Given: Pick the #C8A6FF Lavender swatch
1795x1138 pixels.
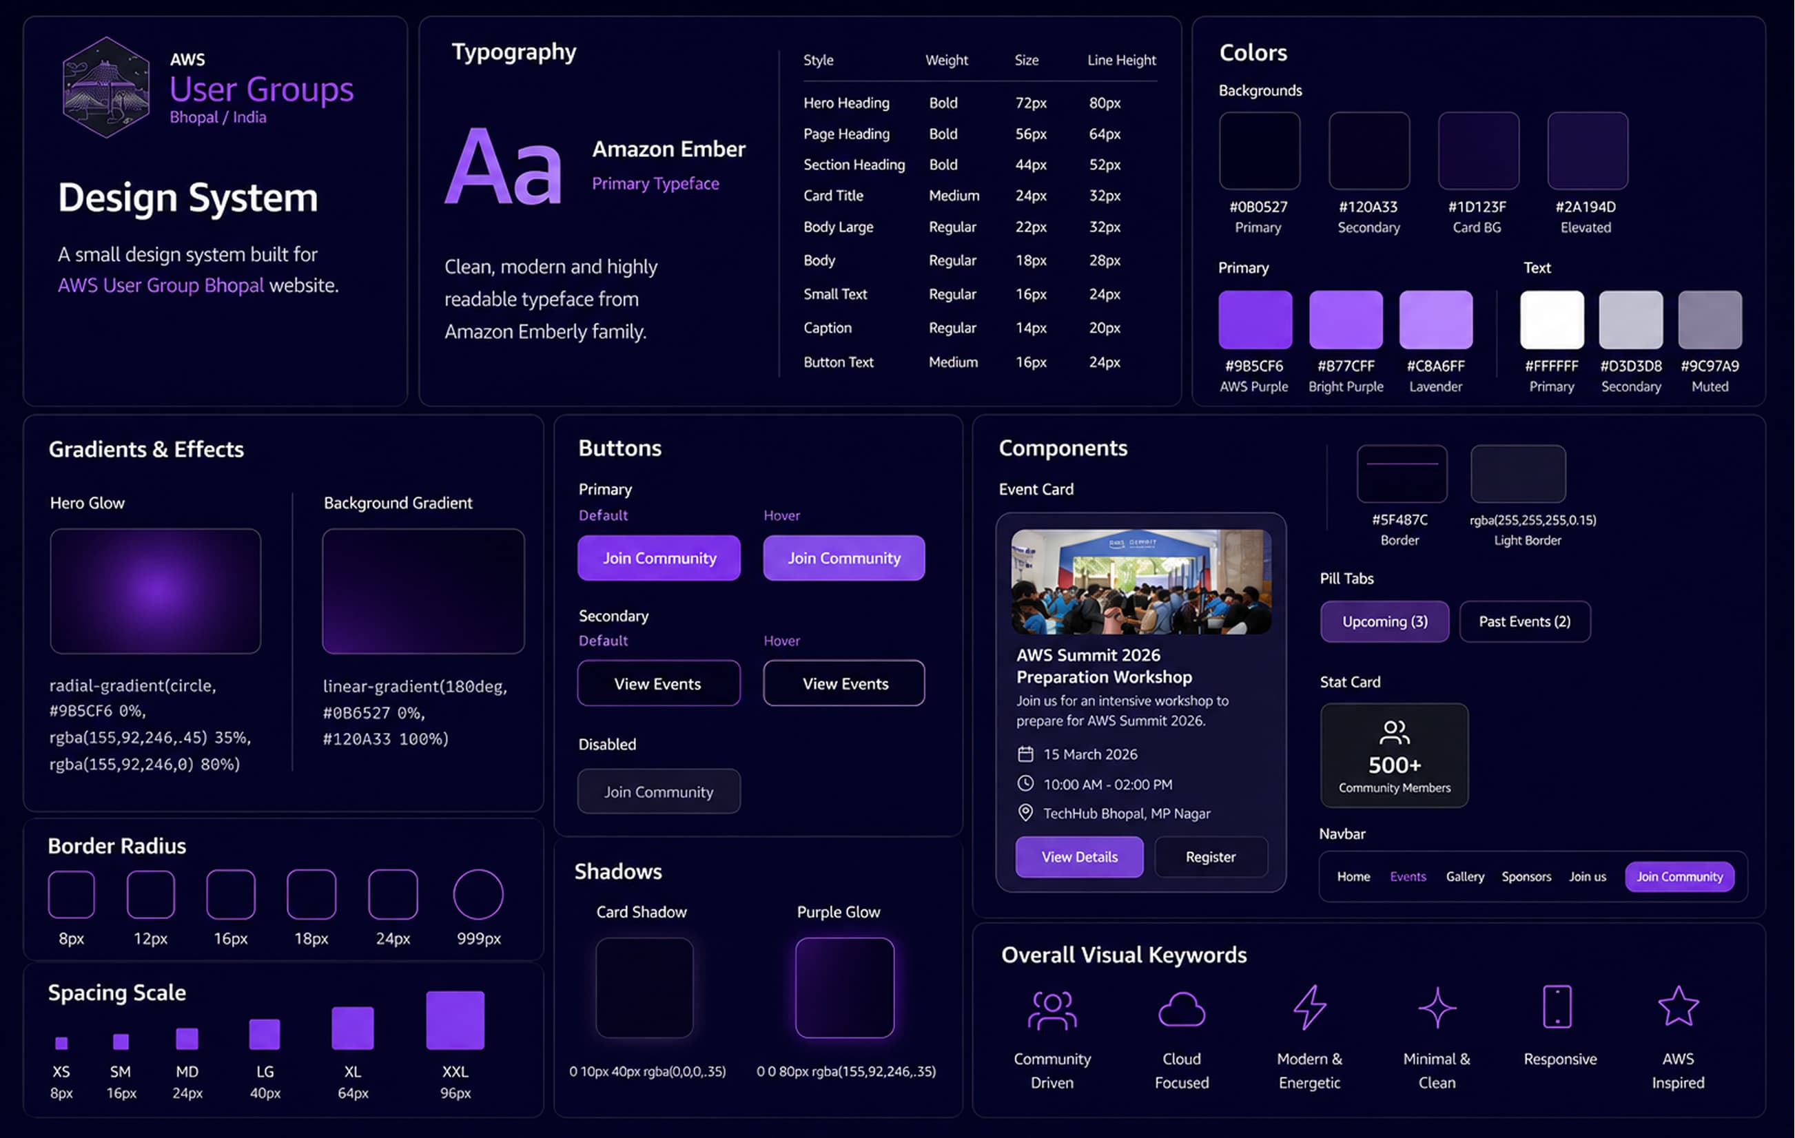Looking at the screenshot, I should [1437, 320].
